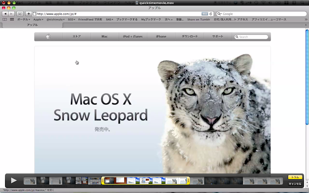The width and height of the screenshot is (309, 193).
Task: Click the yellow トリム (Trim) button
Action: [295, 177]
